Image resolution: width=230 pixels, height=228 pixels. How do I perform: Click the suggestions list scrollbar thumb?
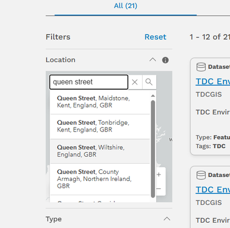point(153,149)
